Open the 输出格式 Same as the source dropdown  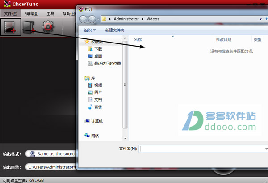(51, 154)
